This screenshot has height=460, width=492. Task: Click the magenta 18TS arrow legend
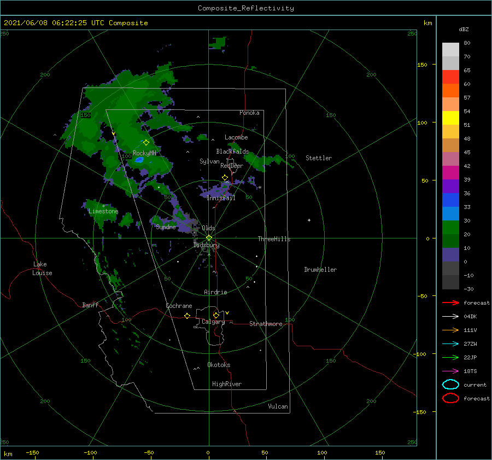(450, 371)
